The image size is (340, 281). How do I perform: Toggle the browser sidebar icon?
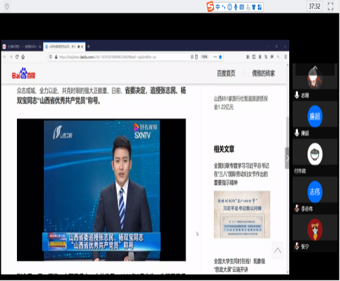pyautogui.click(x=254, y=57)
